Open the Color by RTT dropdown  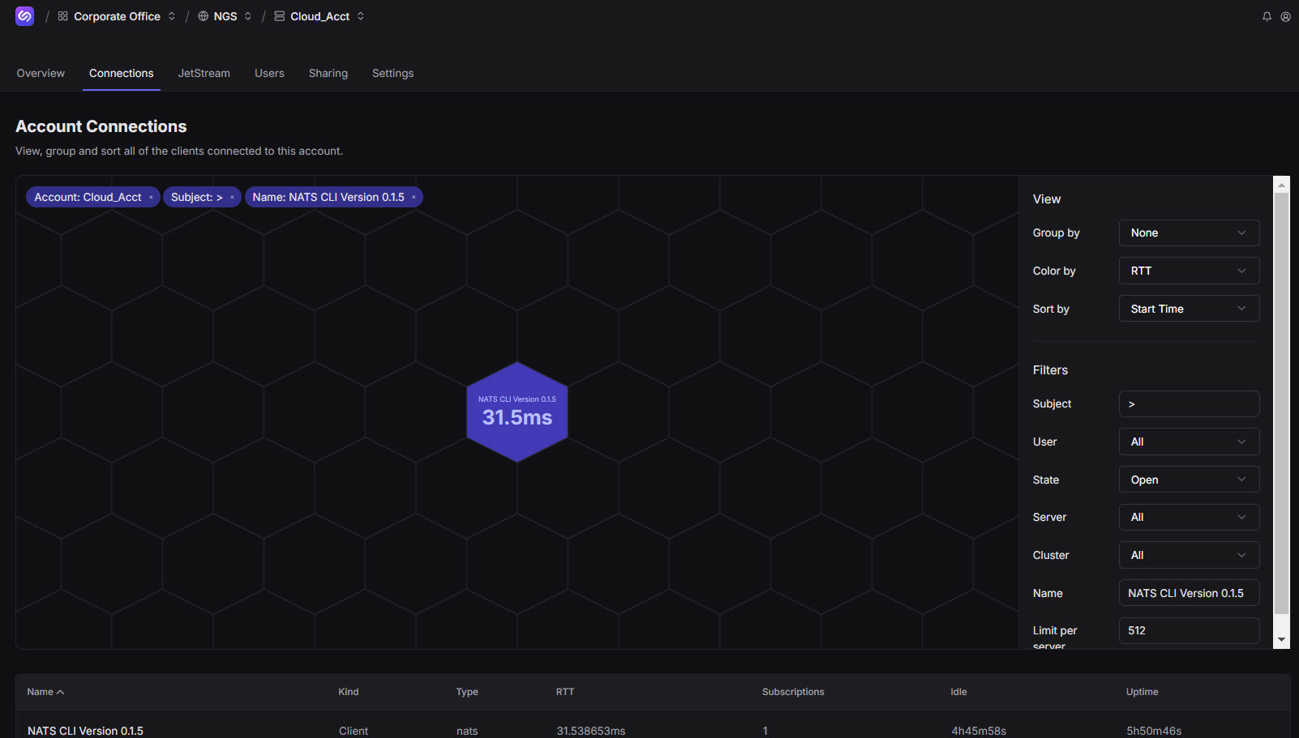point(1189,271)
